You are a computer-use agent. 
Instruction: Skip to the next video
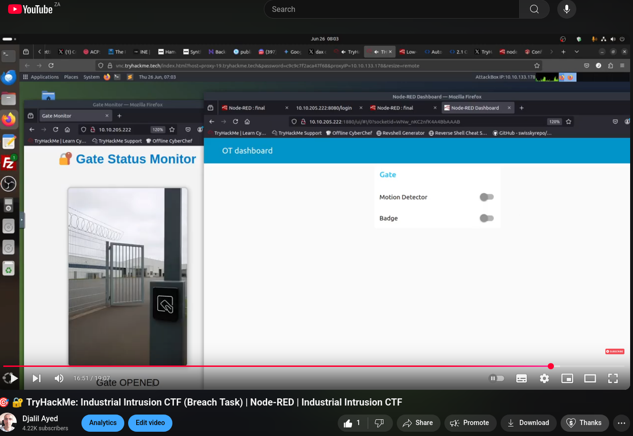pyautogui.click(x=37, y=378)
